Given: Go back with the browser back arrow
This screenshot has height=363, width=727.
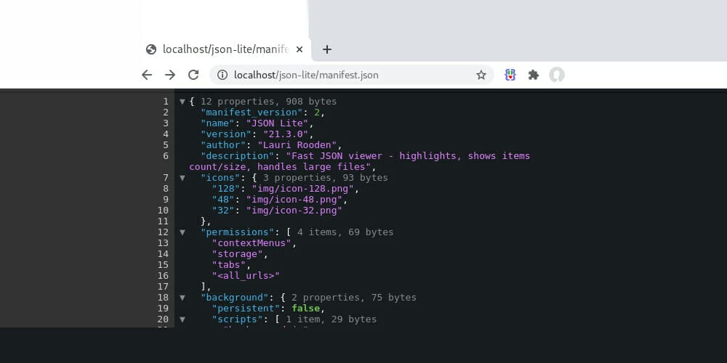Looking at the screenshot, I should tap(147, 75).
